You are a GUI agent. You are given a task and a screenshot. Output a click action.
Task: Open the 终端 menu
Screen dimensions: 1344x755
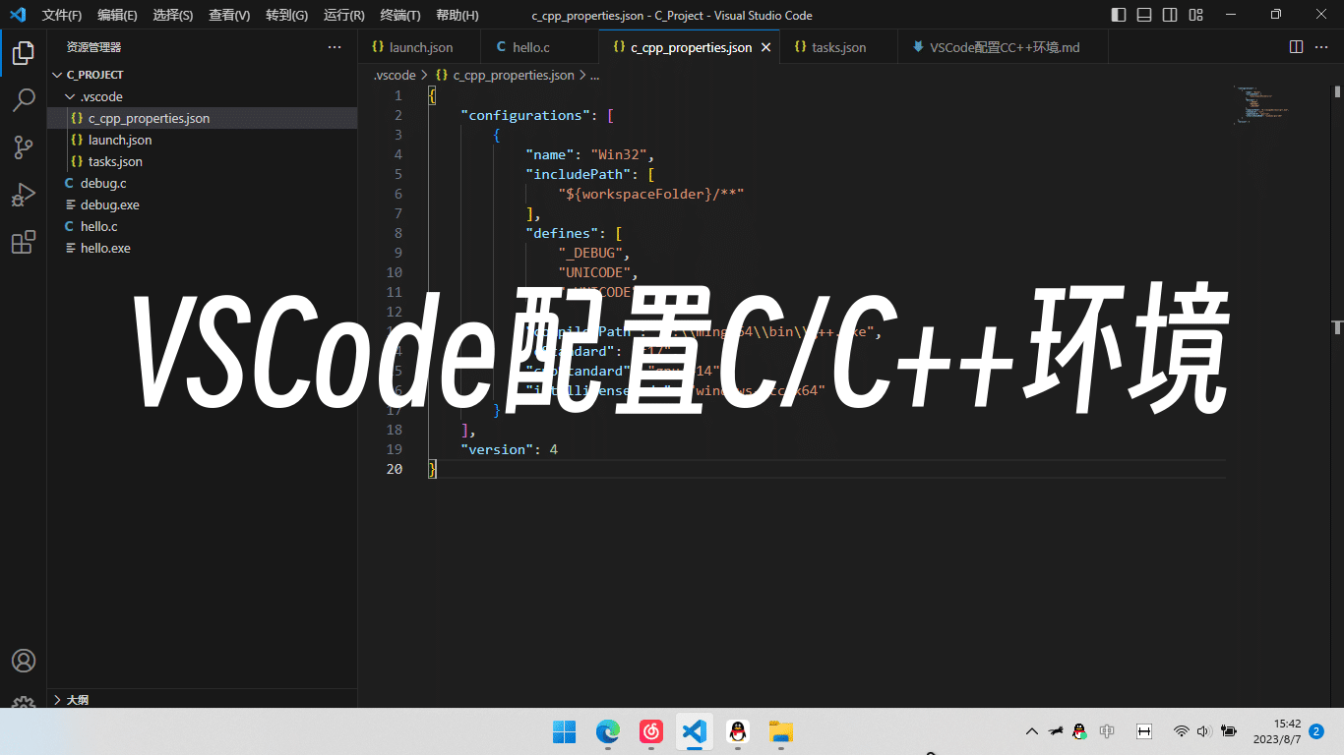398,15
